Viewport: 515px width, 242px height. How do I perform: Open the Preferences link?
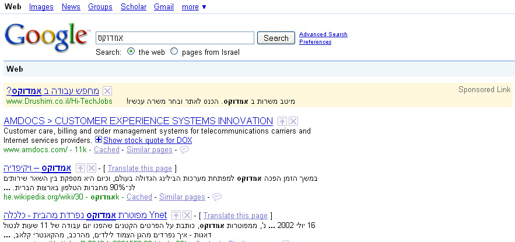[x=316, y=42]
